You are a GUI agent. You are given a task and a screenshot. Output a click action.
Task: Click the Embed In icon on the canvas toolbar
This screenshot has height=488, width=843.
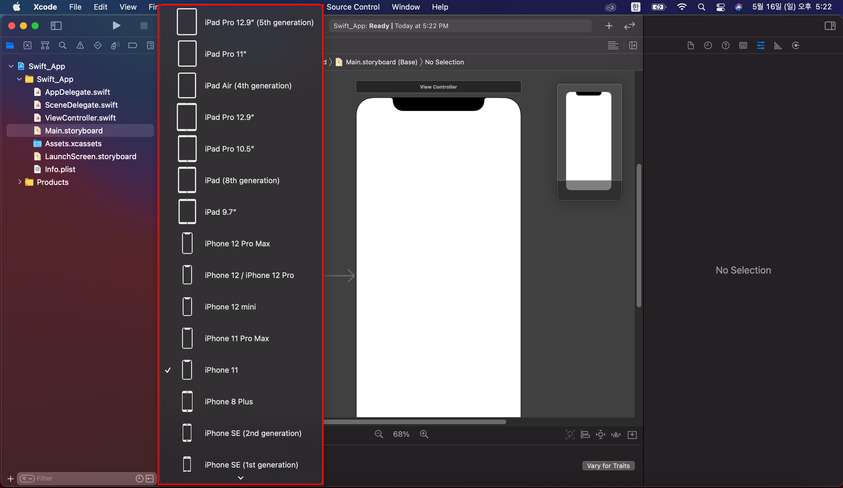tap(632, 434)
